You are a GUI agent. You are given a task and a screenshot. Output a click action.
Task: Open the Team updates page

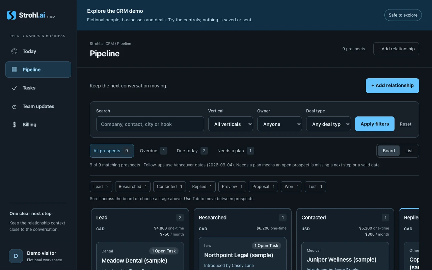pyautogui.click(x=38, y=106)
